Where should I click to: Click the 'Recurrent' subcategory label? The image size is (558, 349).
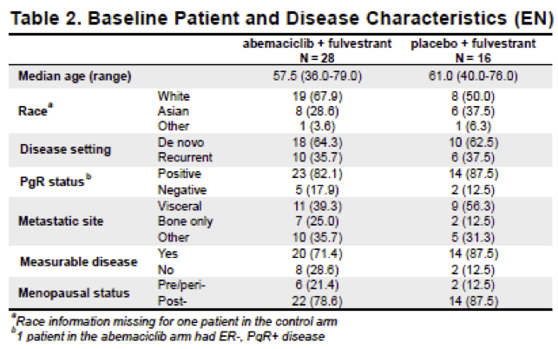click(x=181, y=155)
